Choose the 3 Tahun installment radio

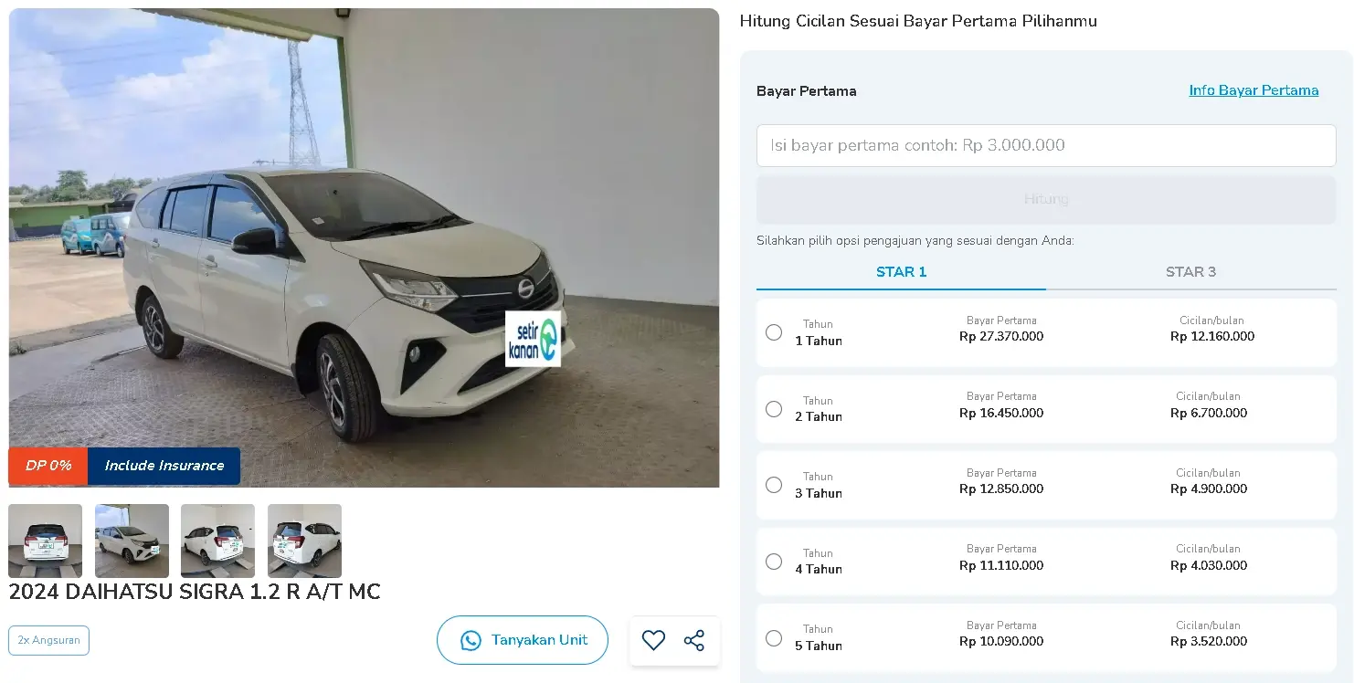tap(774, 485)
